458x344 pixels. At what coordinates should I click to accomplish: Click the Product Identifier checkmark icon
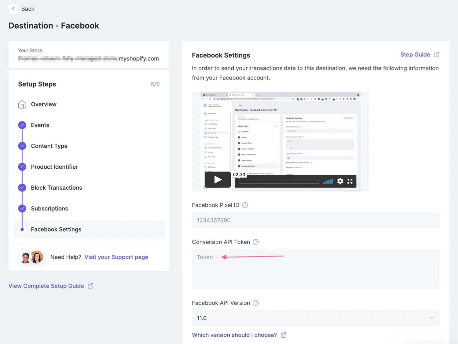22,167
